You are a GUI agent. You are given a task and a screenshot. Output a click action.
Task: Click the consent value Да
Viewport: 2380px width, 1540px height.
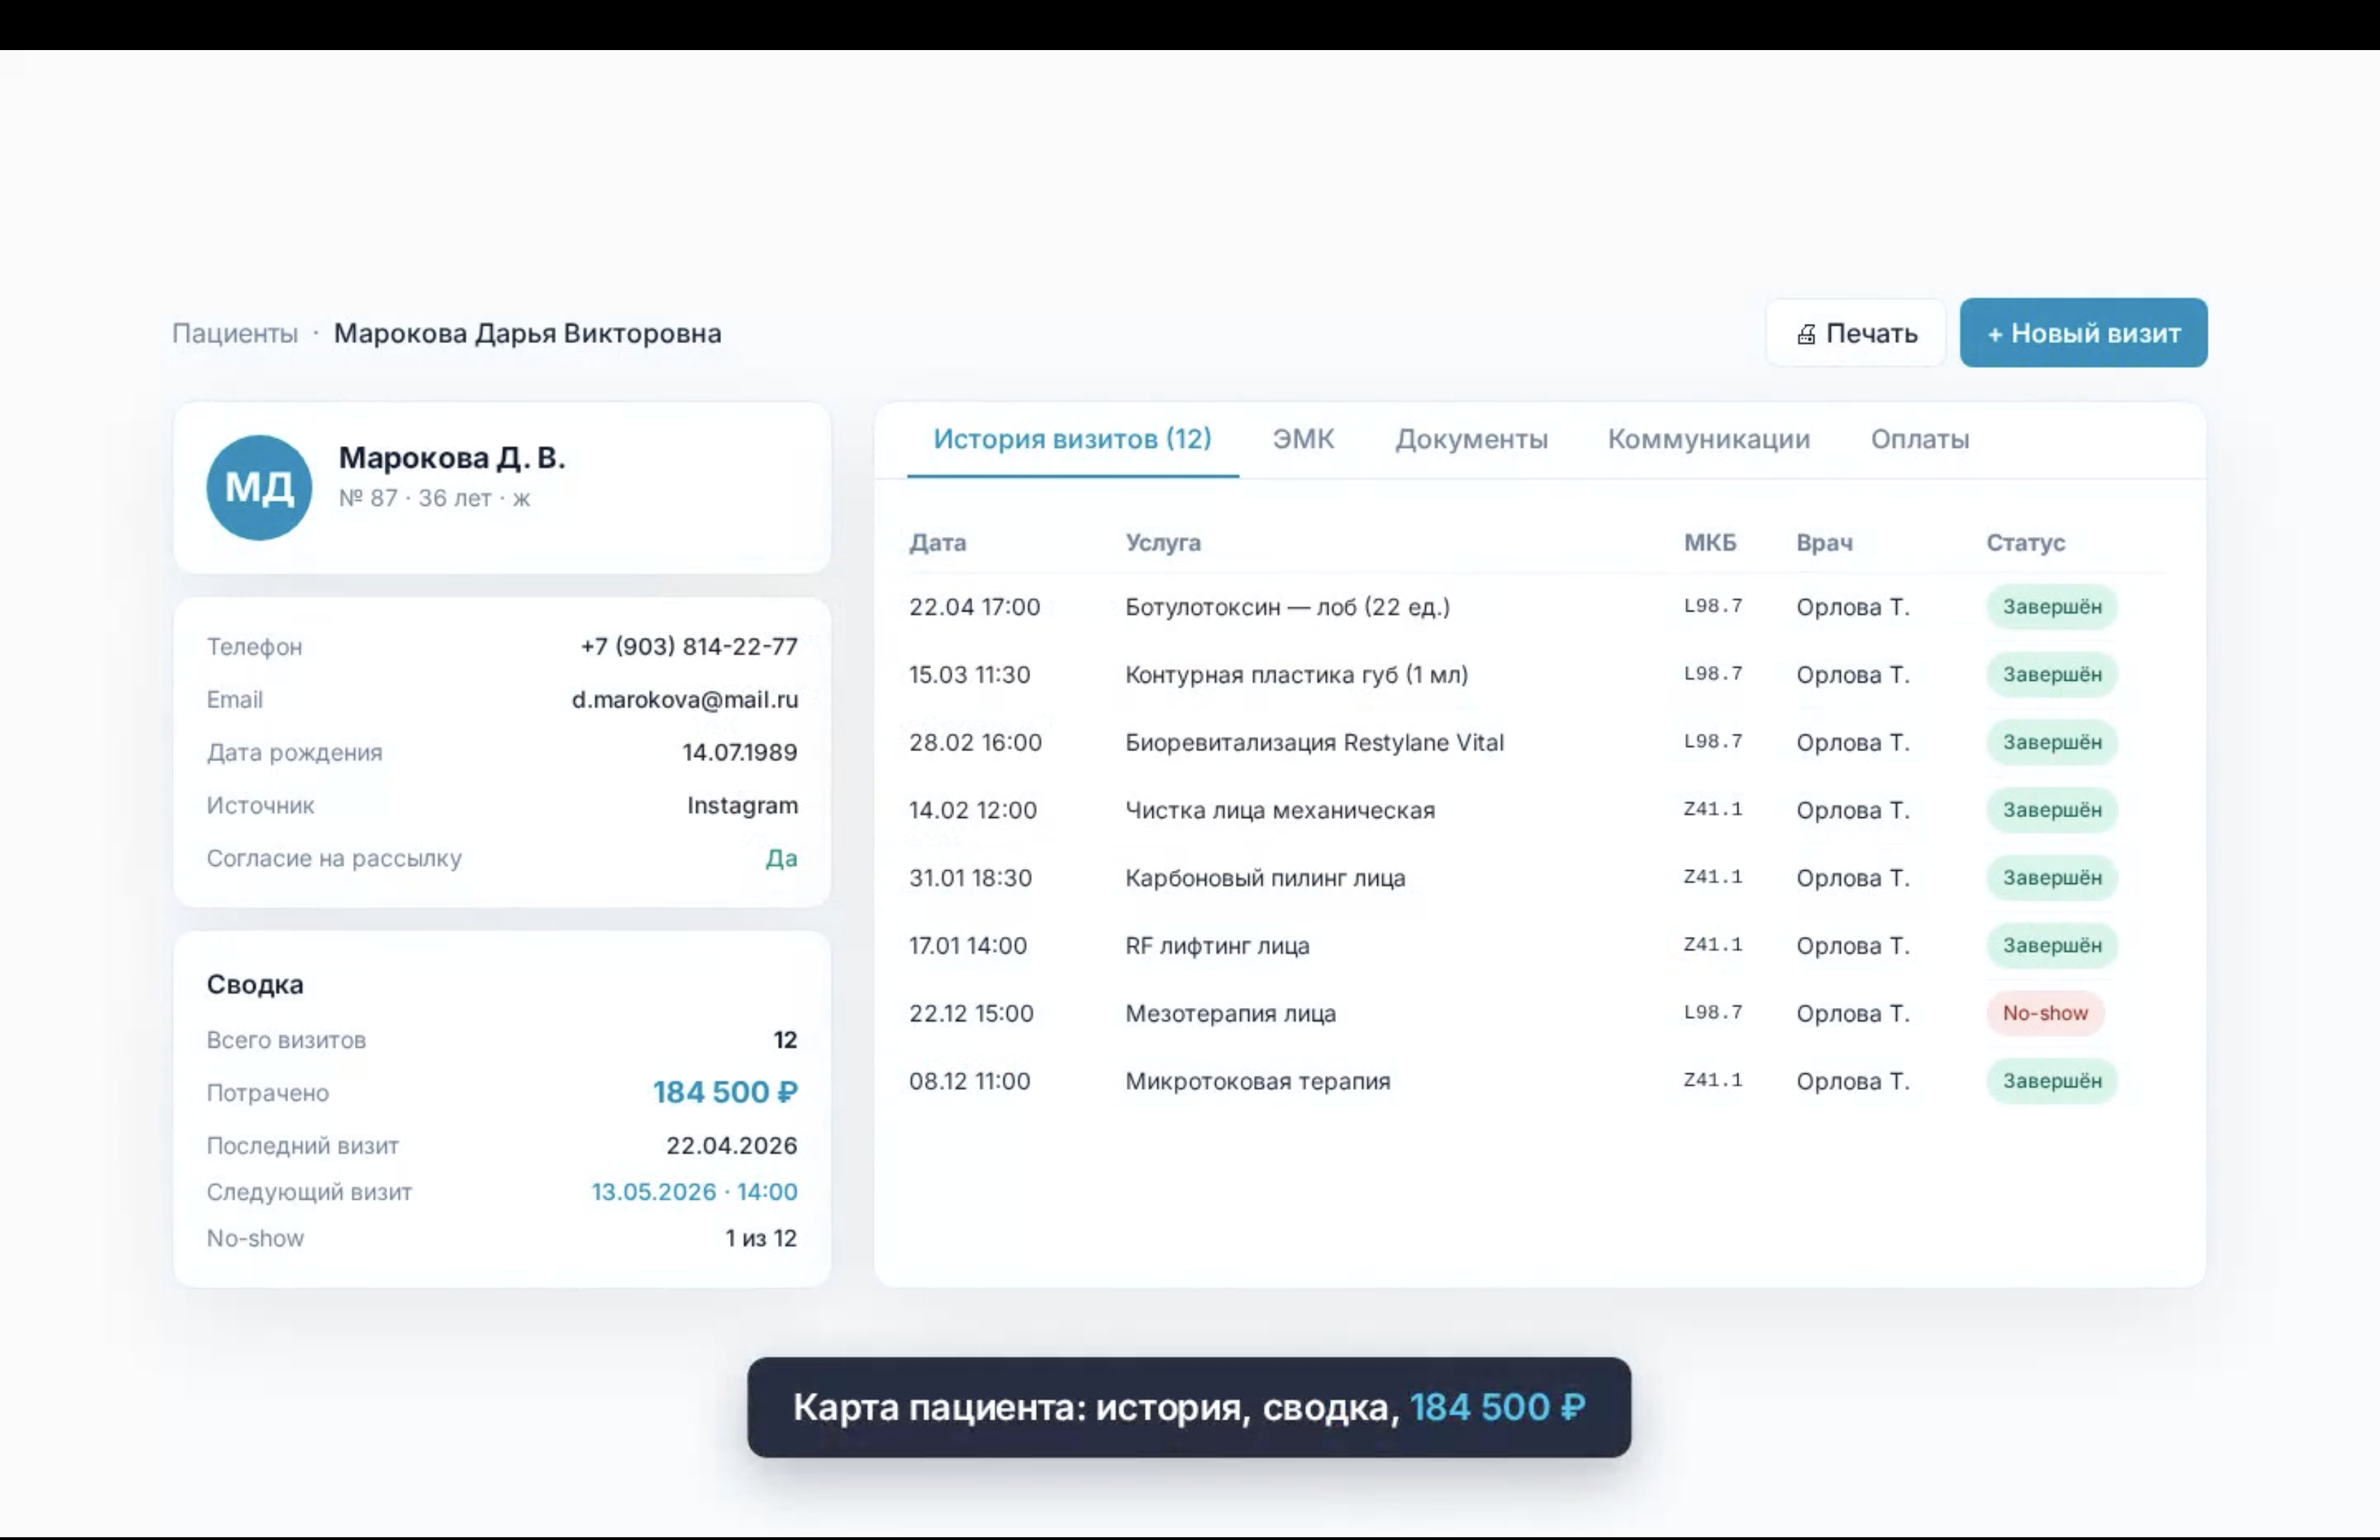point(781,858)
